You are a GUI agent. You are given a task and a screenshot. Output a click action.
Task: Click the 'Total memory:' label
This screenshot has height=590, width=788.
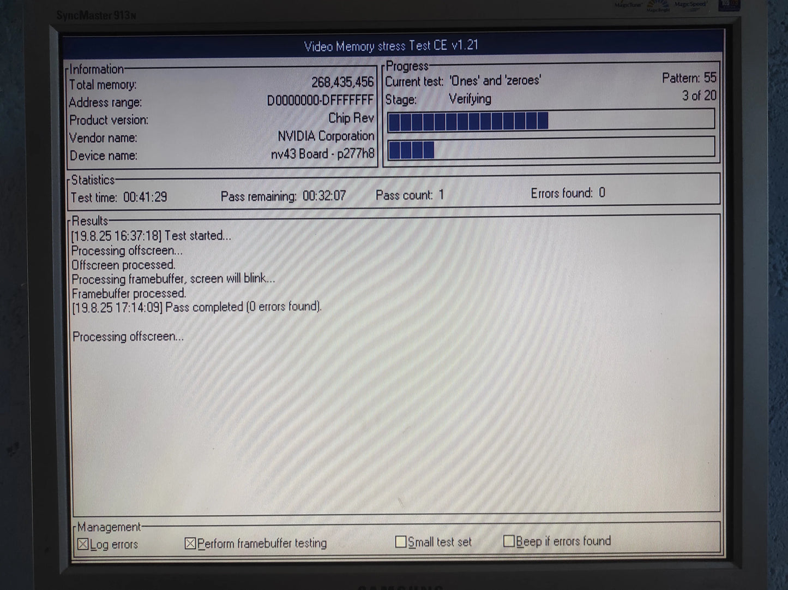(x=103, y=85)
